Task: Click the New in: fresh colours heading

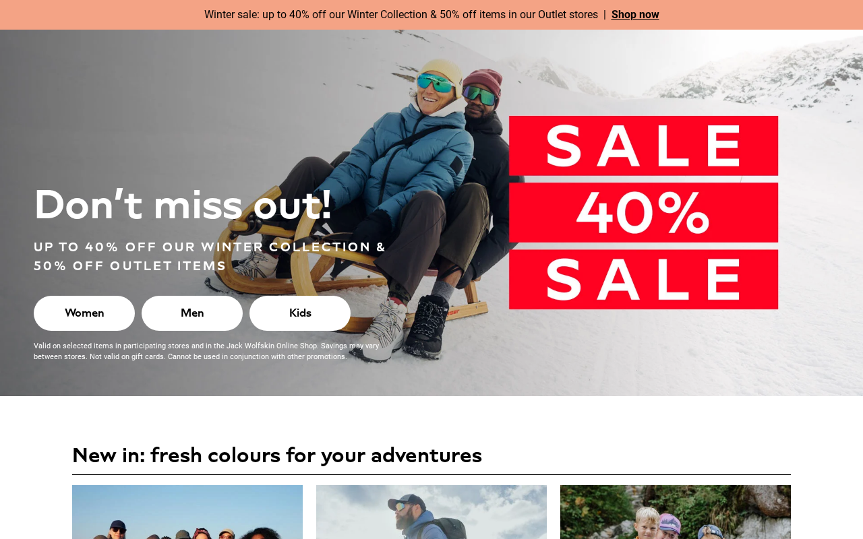Action: coord(277,455)
